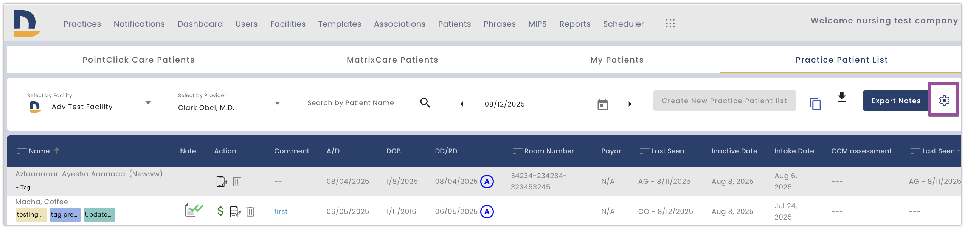Expand Select by Facility dropdown
The image size is (965, 229).
click(148, 102)
